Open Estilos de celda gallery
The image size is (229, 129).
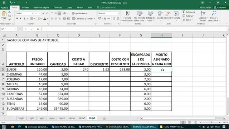(150, 16)
